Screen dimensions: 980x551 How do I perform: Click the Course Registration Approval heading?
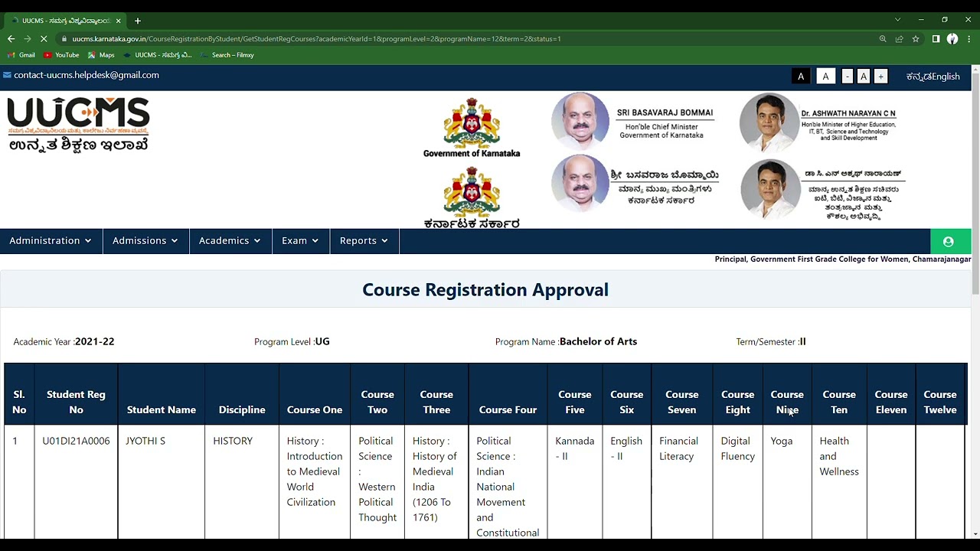(485, 290)
